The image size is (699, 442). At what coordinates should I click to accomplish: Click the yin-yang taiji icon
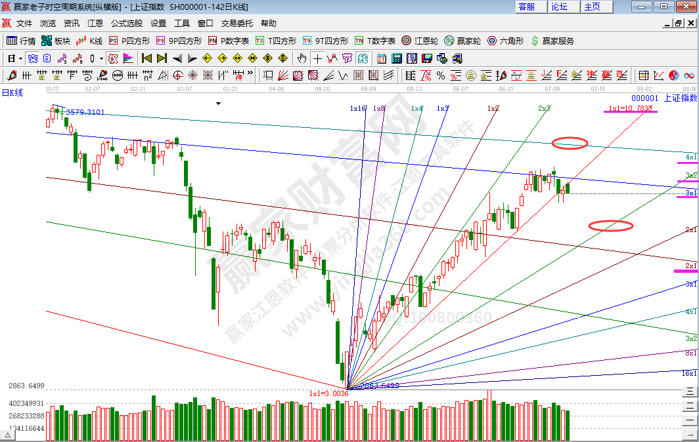(x=674, y=75)
